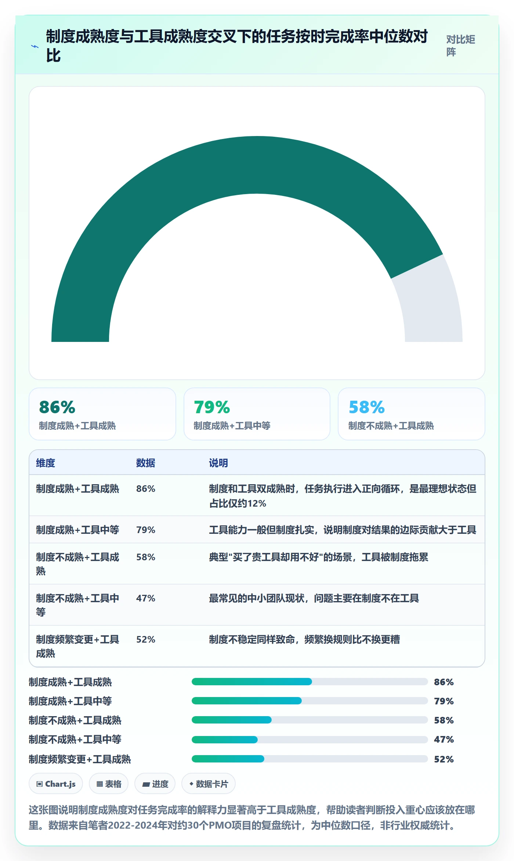Screen dimensions: 514x861
Task: Click description 制度不稳定同样致命
Action: coord(304,639)
